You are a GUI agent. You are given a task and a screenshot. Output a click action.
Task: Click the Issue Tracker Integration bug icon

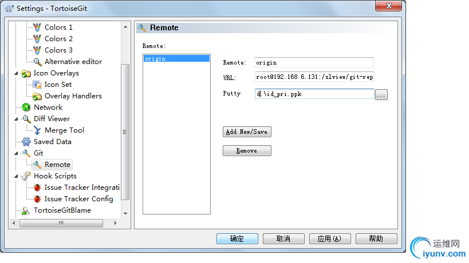(x=37, y=188)
